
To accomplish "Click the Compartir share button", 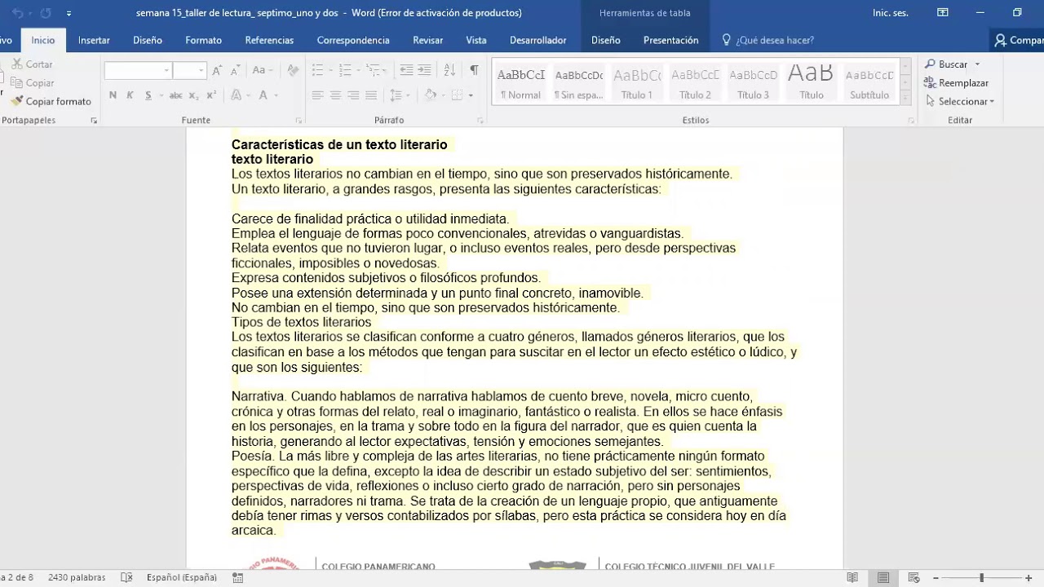I will [x=1018, y=40].
